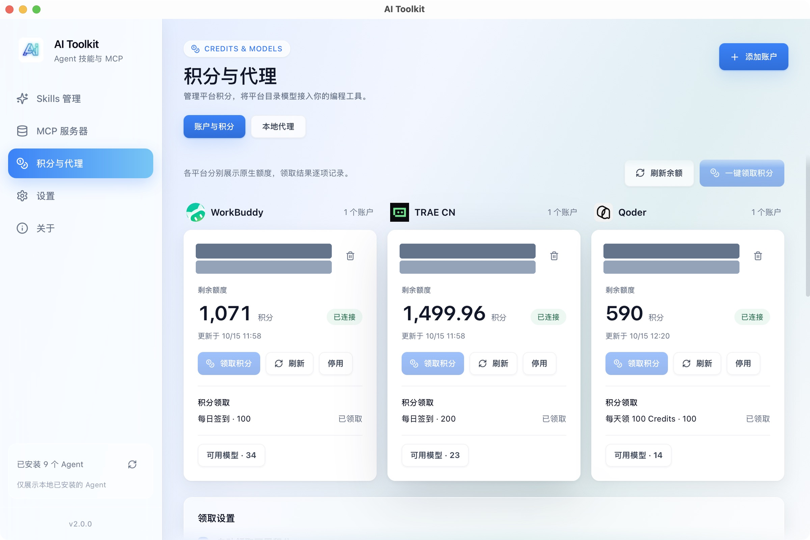
Task: Click the vertical scrollbar on the right
Action: (x=807, y=227)
